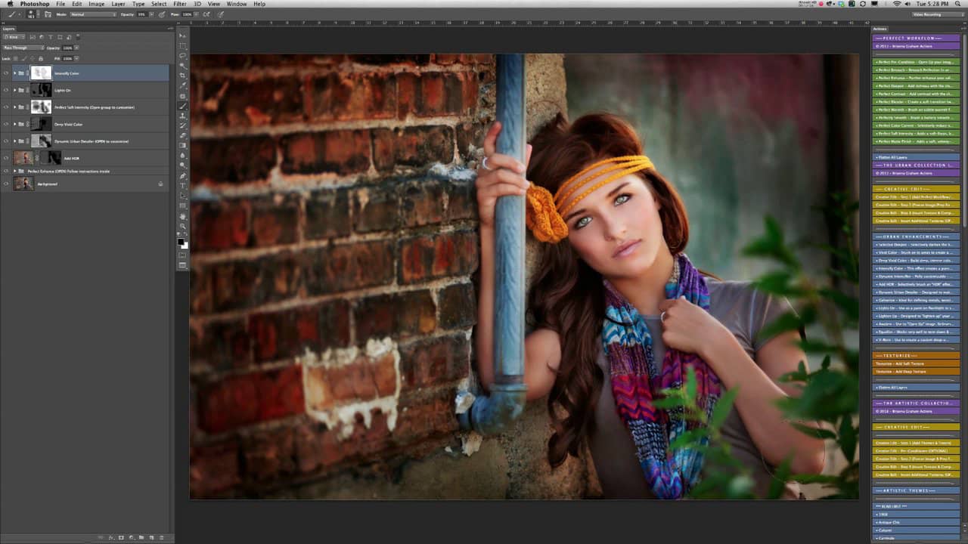The image size is (968, 544).
Task: Open the Layer menu
Action: click(x=119, y=4)
